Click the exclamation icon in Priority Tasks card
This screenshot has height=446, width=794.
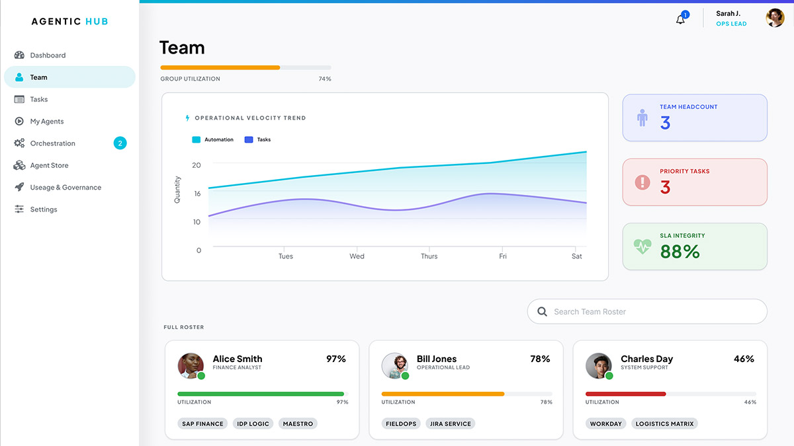[x=642, y=182]
